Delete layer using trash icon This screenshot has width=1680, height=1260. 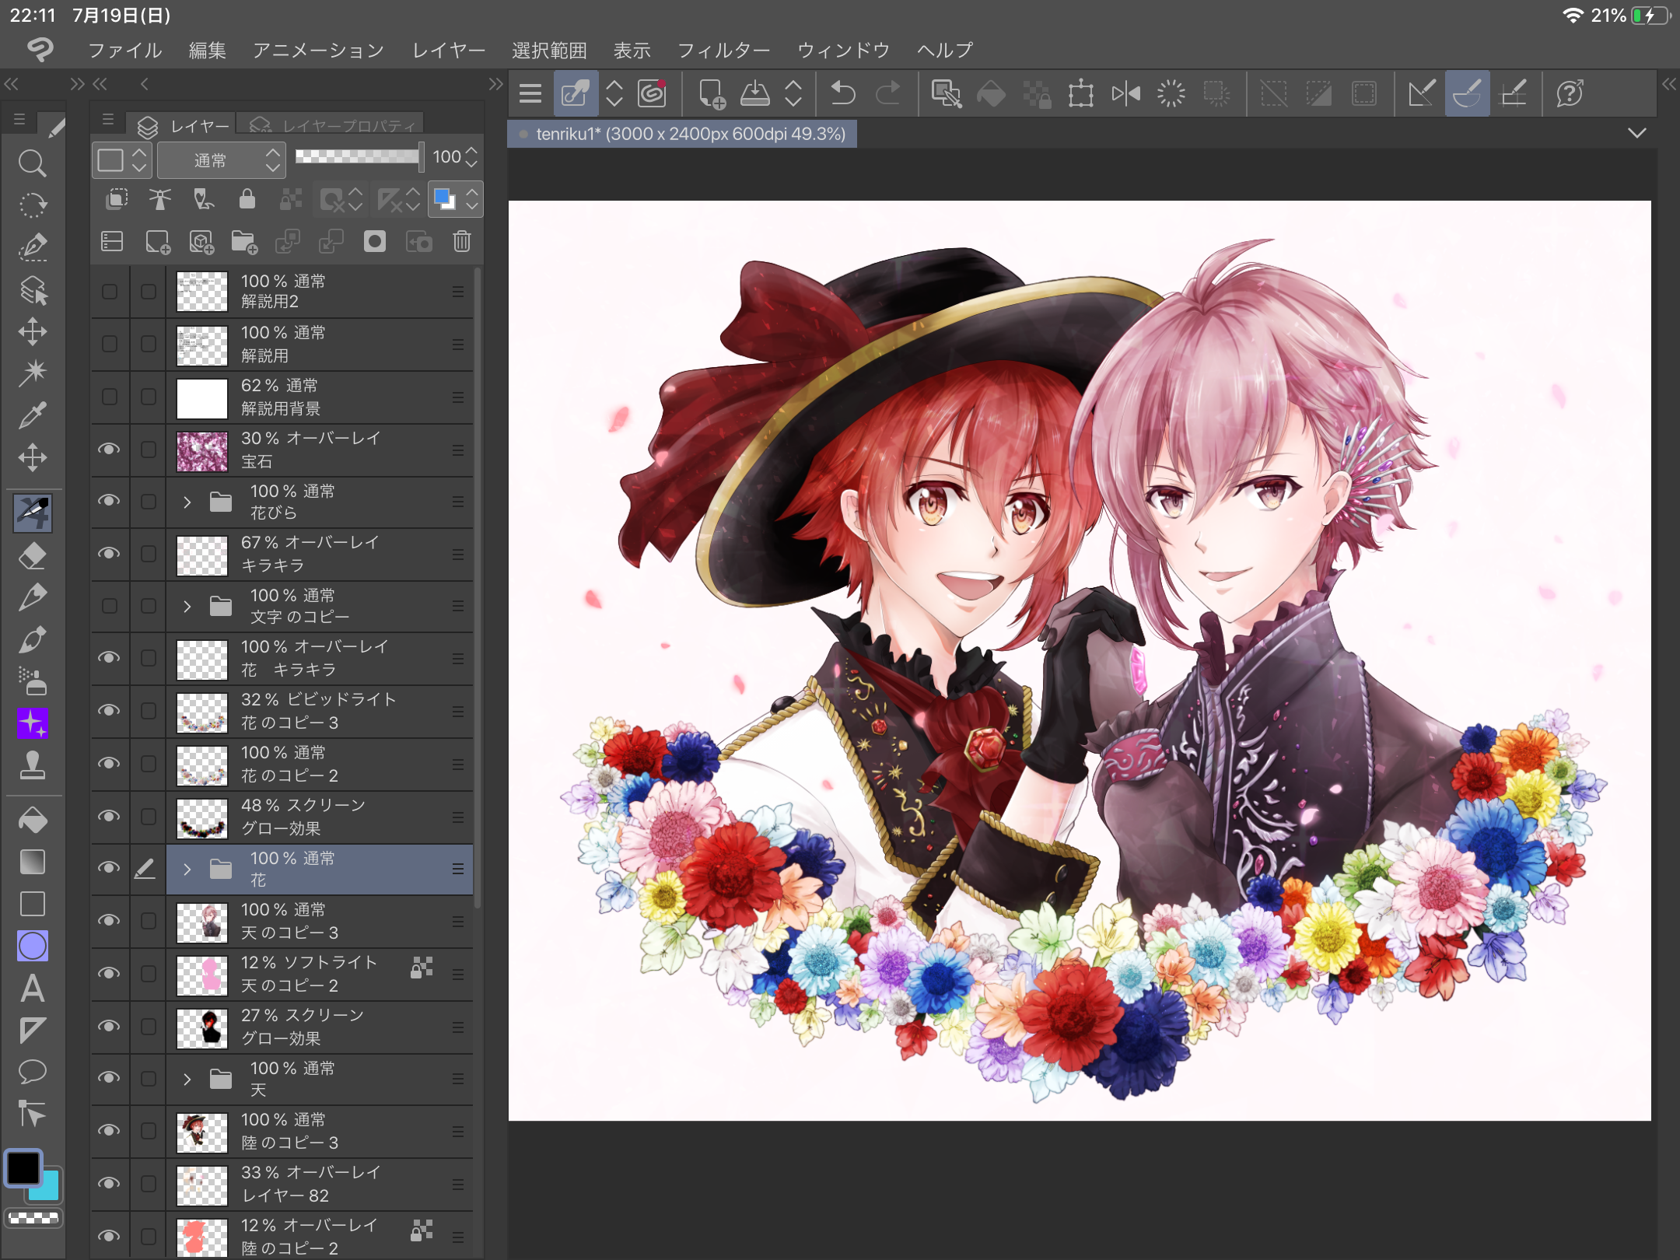coord(462,242)
